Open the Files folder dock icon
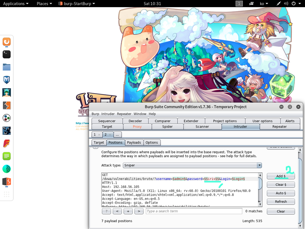The width and height of the screenshot is (305, 229). pyautogui.click(x=7, y=67)
